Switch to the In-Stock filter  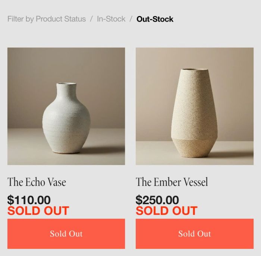[x=111, y=19]
